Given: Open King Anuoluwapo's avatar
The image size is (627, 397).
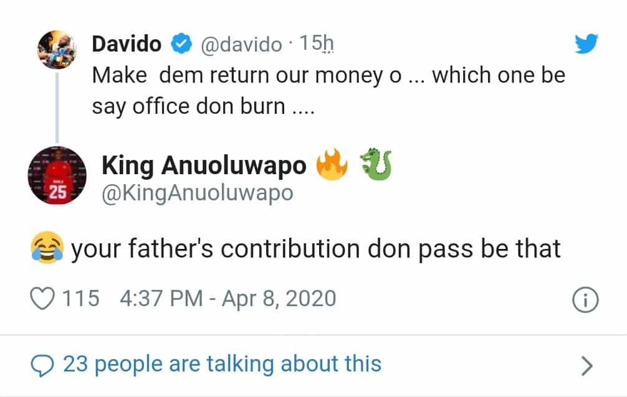Looking at the screenshot, I should pos(57,176).
